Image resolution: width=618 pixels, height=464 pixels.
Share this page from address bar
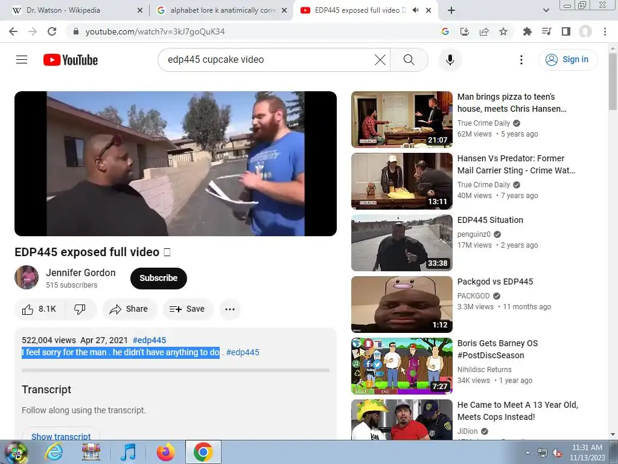tap(484, 31)
